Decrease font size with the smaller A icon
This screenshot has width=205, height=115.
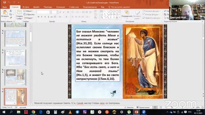pos(64,12)
